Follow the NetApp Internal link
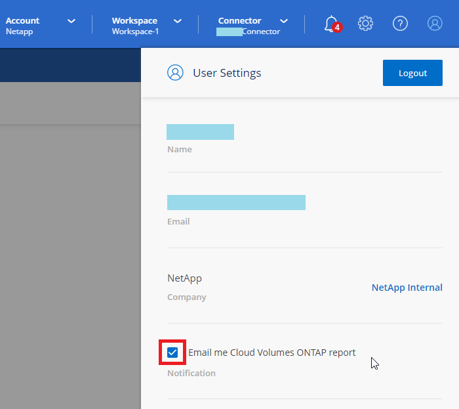This screenshot has width=459, height=409. point(407,288)
